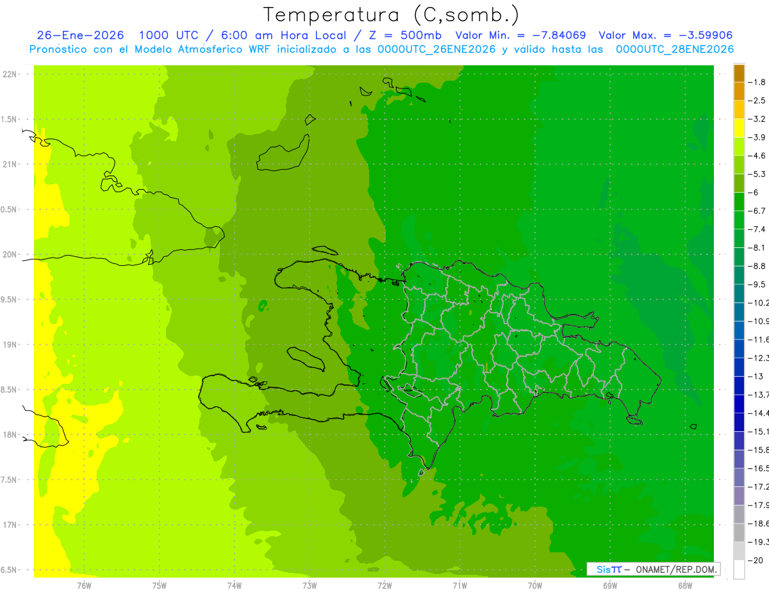Click the '17N' latitude label
Screen dimensions: 769x594
tap(10, 525)
